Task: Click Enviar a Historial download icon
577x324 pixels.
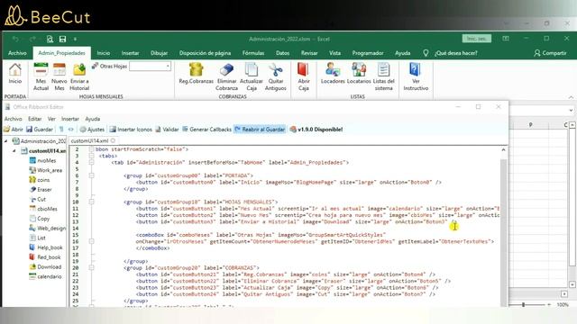Action: click(79, 70)
